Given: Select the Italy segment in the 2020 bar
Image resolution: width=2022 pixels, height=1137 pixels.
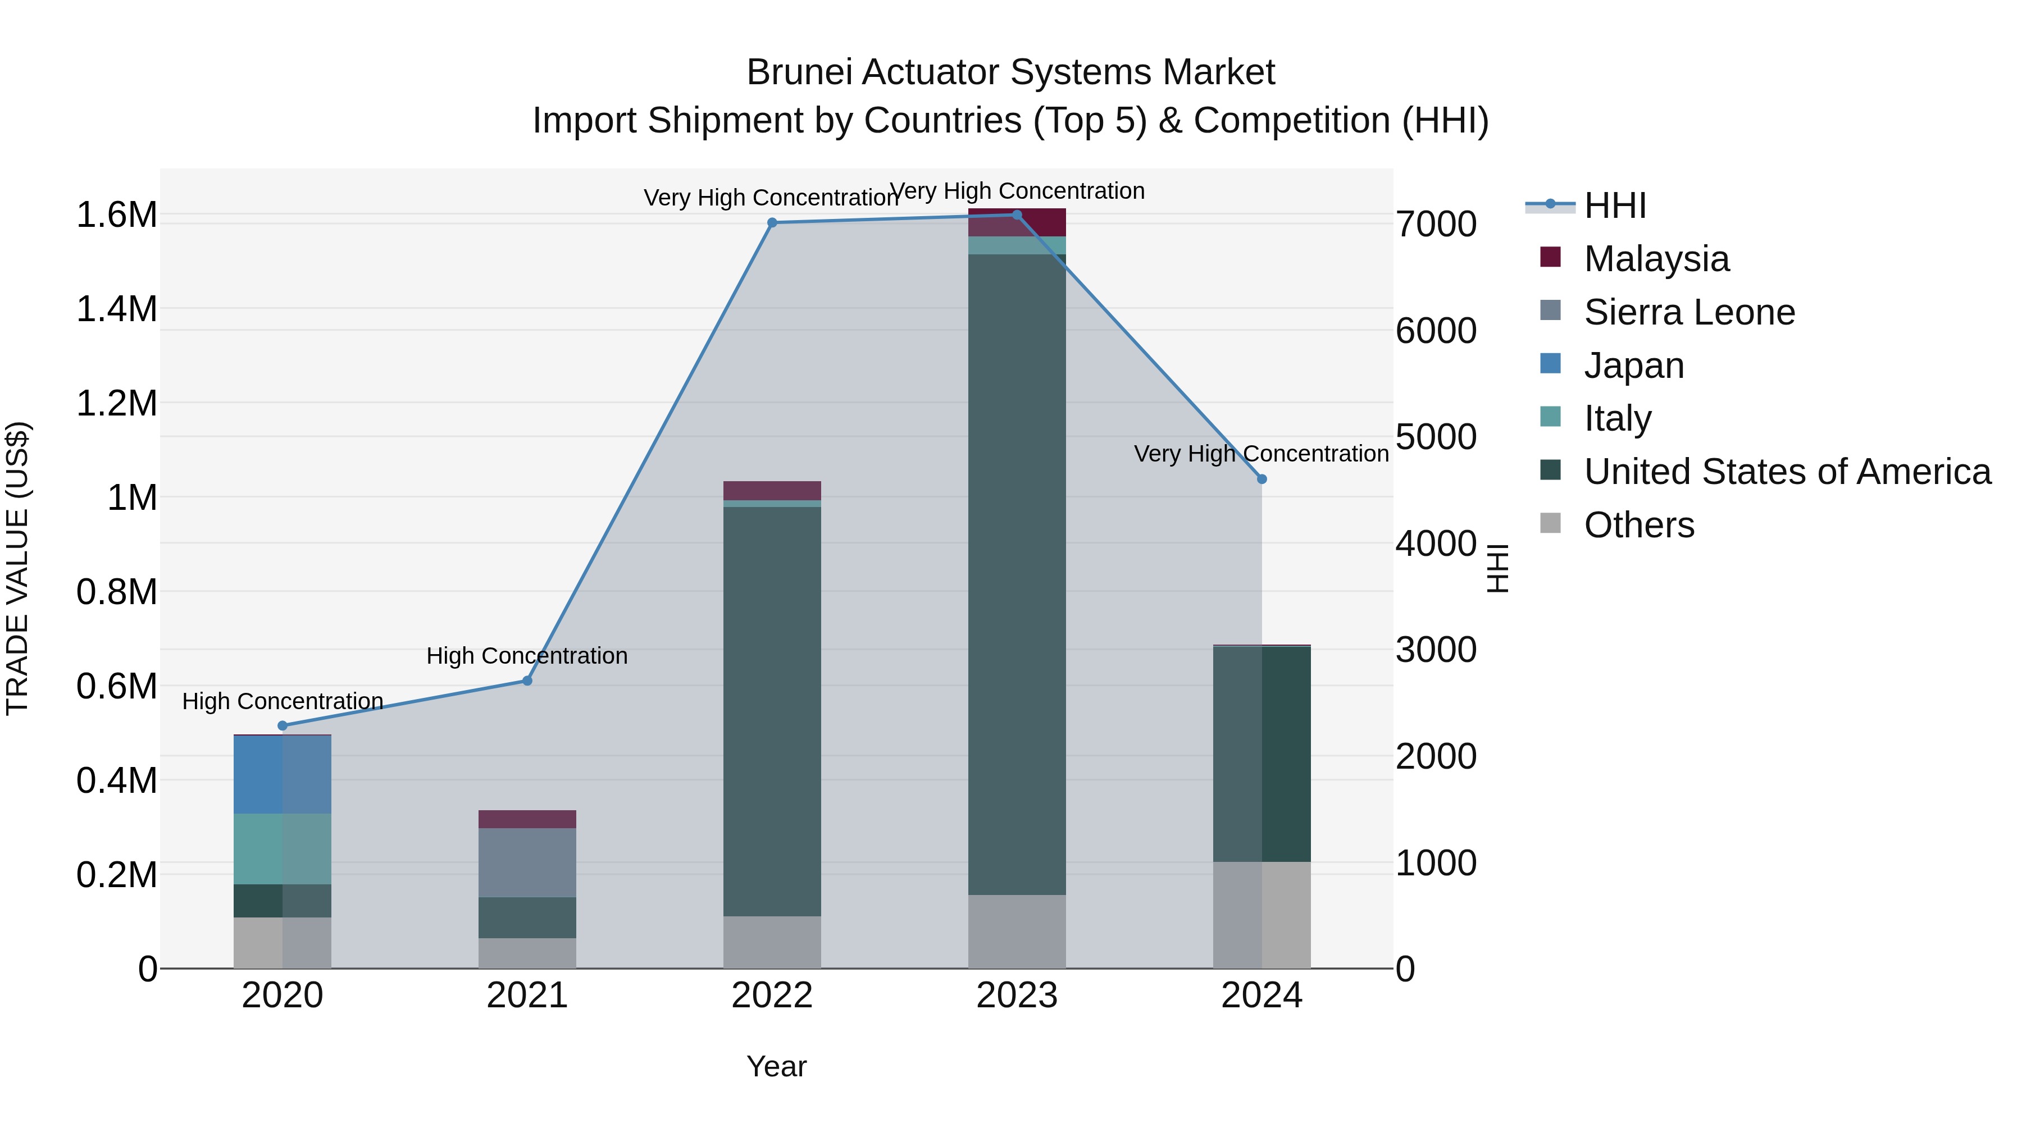Looking at the screenshot, I should pos(283,849).
